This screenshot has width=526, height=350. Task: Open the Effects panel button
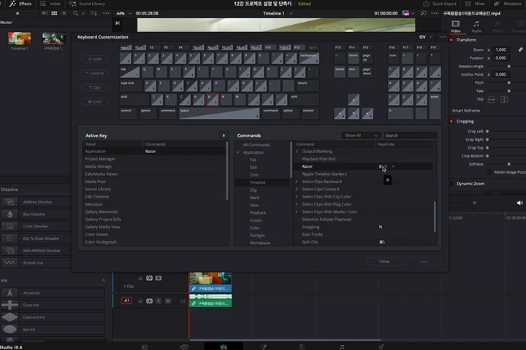click(20, 4)
